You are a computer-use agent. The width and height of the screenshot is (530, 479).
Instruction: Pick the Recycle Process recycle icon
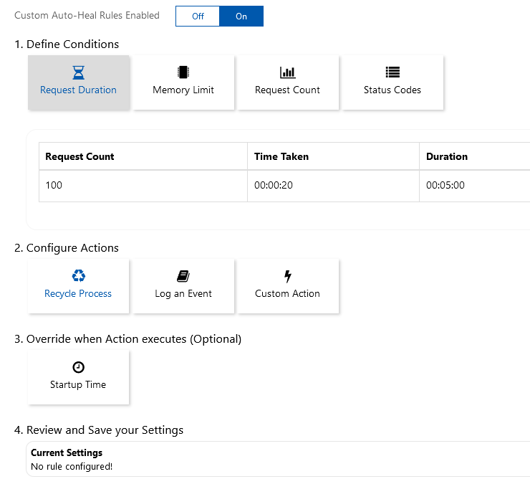[x=79, y=276]
